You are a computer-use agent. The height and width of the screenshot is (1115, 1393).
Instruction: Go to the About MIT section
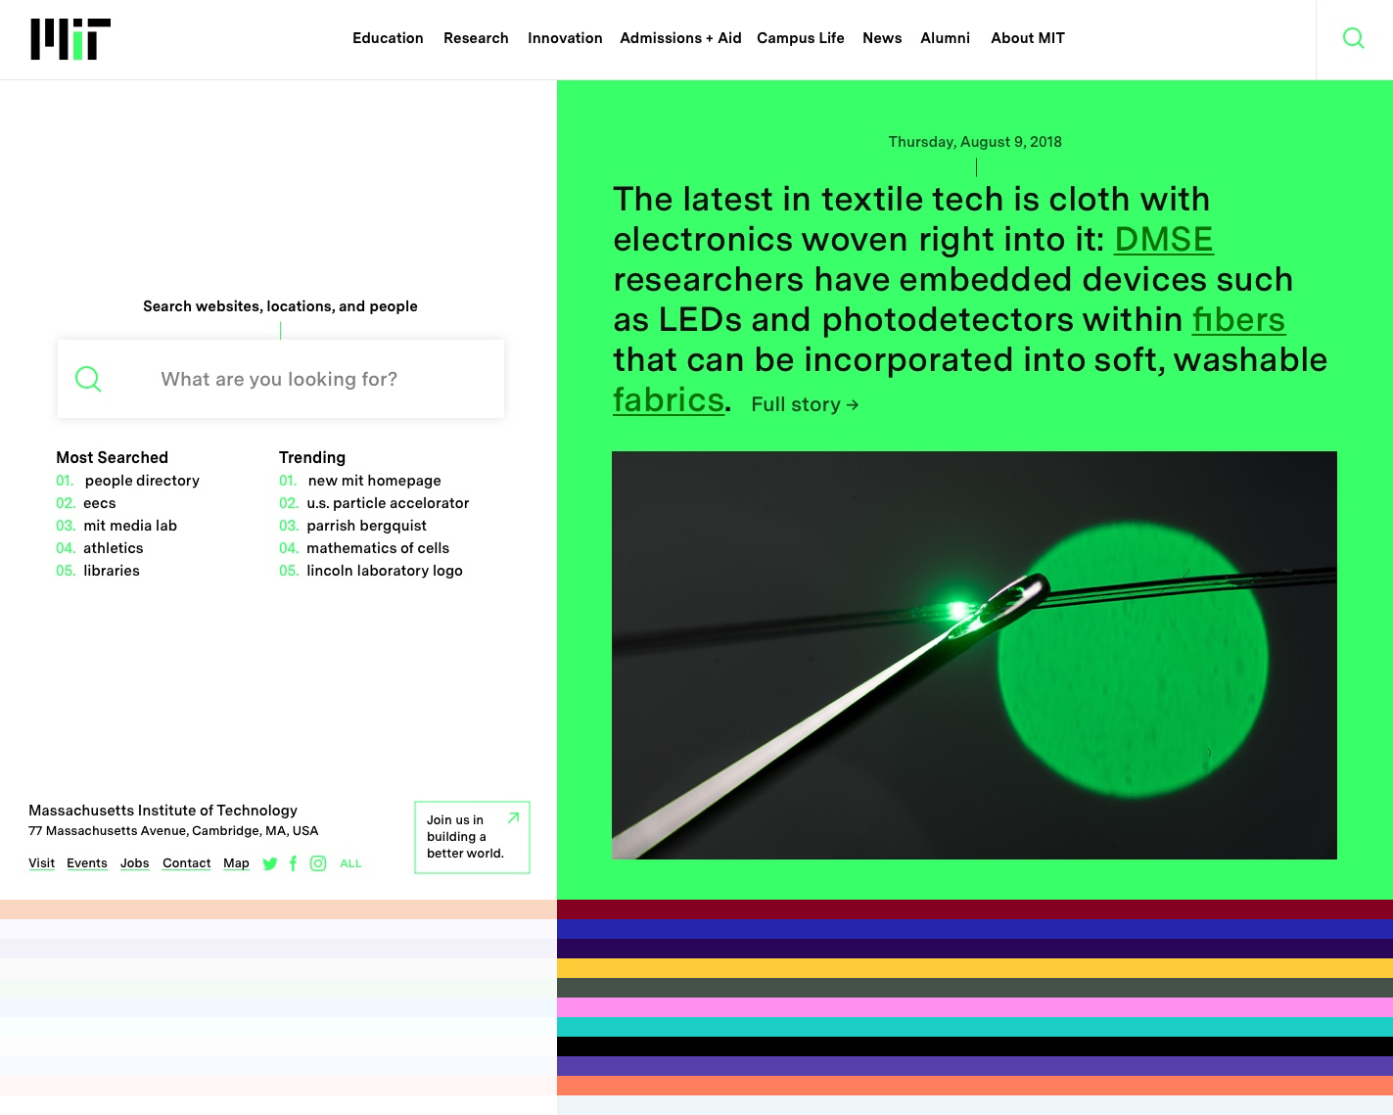tap(1027, 38)
